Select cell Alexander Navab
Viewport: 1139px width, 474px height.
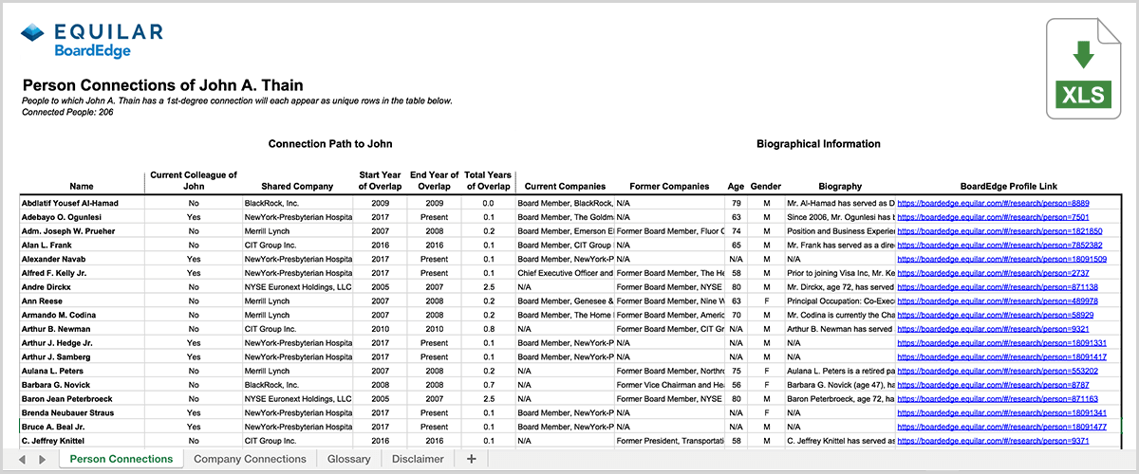pyautogui.click(x=82, y=259)
